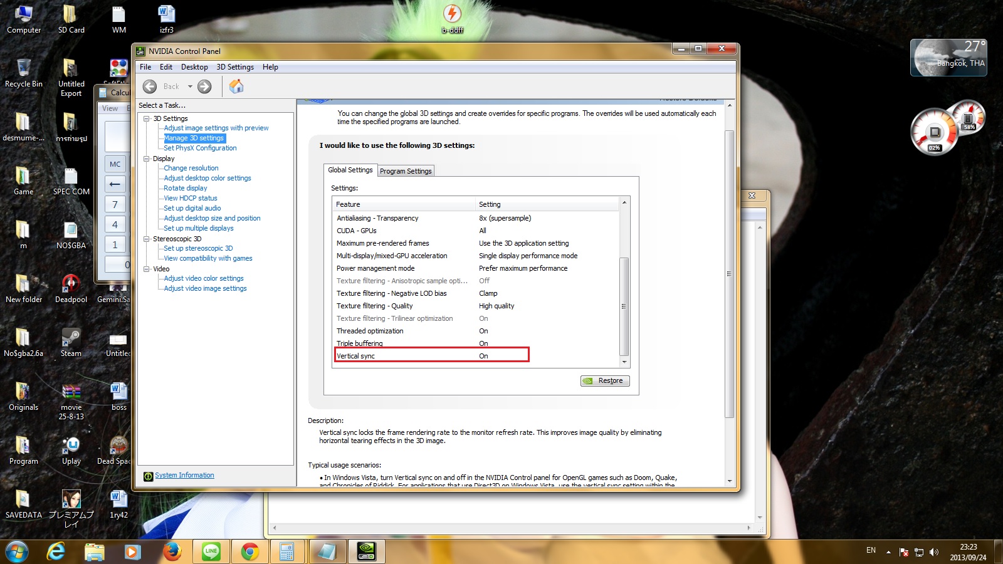Open Adjust video image settings task
The width and height of the screenshot is (1003, 564).
click(206, 288)
